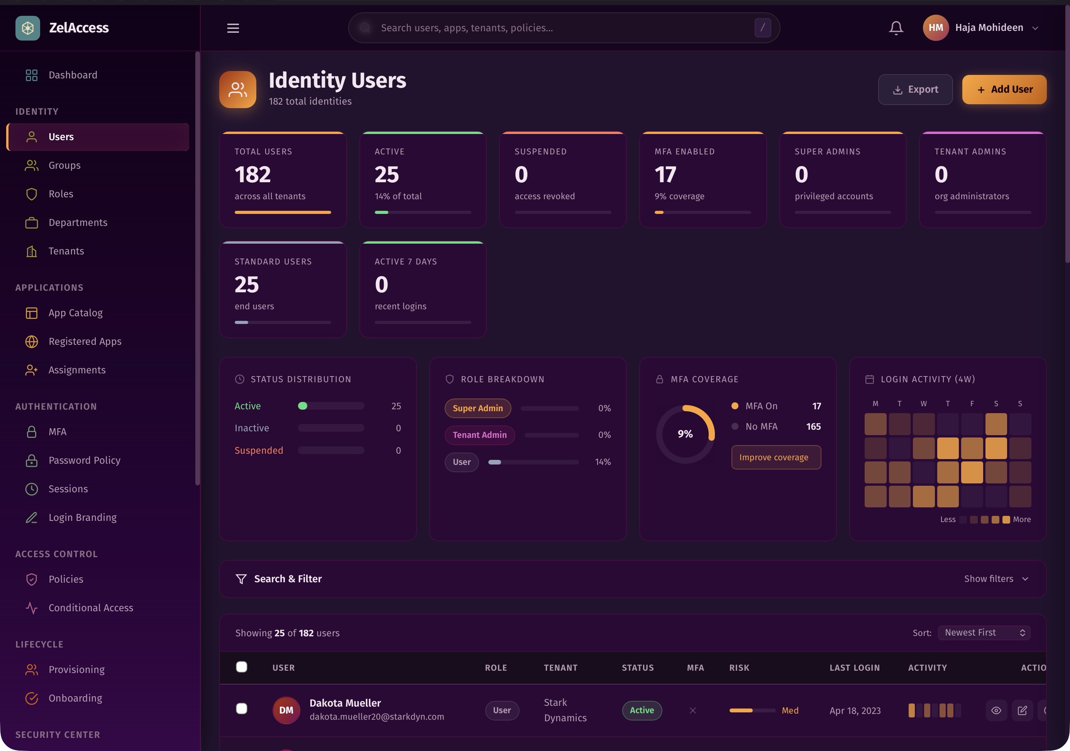1070x751 pixels.
Task: Open the Groups section in sidebar
Action: click(64, 165)
